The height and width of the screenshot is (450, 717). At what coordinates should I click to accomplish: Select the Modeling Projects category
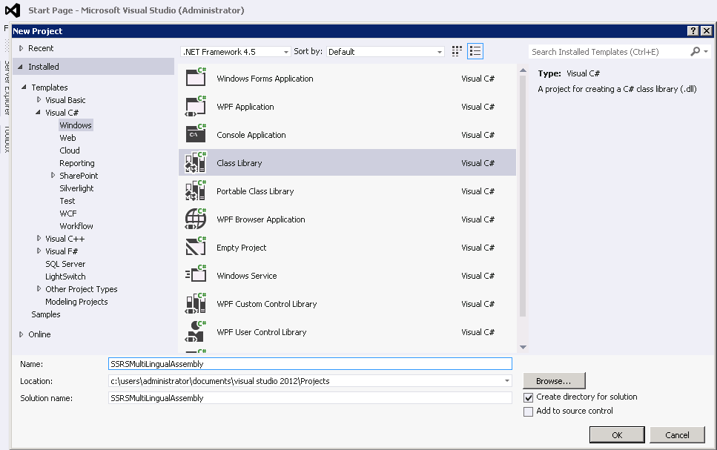coord(76,302)
